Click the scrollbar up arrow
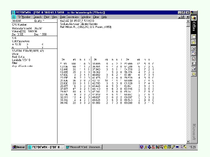 (x=188, y=21)
